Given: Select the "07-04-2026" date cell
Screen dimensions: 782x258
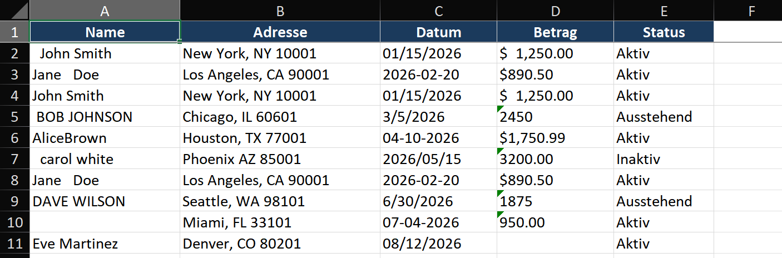Looking at the screenshot, I should tap(438, 222).
